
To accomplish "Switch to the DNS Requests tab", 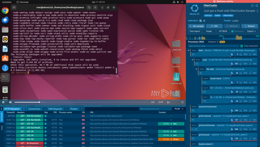I will [x=55, y=109].
